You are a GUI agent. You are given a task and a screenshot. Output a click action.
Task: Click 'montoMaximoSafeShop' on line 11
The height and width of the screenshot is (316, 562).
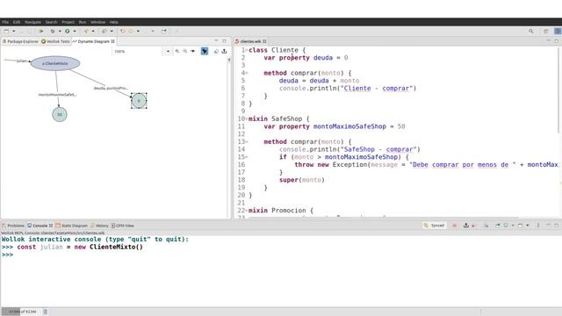point(349,126)
